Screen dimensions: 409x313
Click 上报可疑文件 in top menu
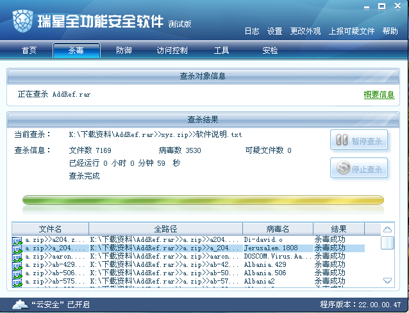[351, 31]
